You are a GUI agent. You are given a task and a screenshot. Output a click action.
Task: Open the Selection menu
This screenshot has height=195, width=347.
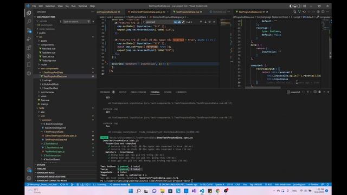[50, 6]
